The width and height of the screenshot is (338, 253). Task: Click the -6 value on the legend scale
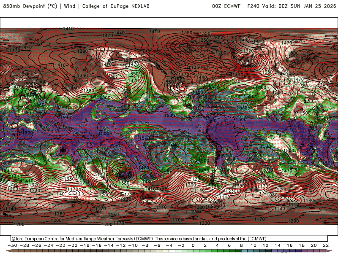point(157,245)
